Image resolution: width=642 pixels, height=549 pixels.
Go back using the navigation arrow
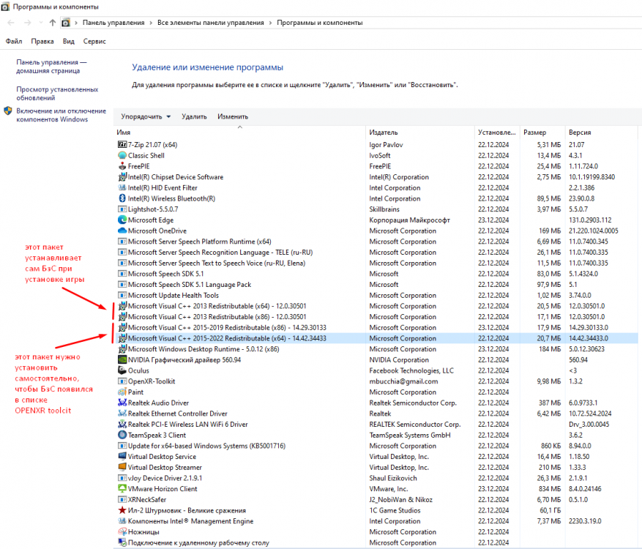click(11, 23)
